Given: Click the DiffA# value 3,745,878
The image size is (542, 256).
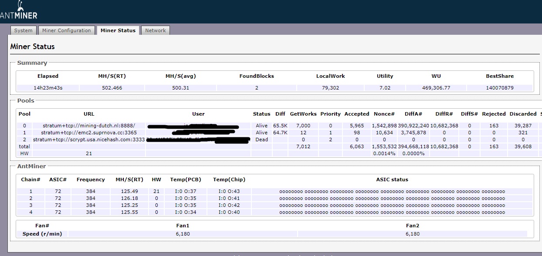Looking at the screenshot, I should point(413,133).
